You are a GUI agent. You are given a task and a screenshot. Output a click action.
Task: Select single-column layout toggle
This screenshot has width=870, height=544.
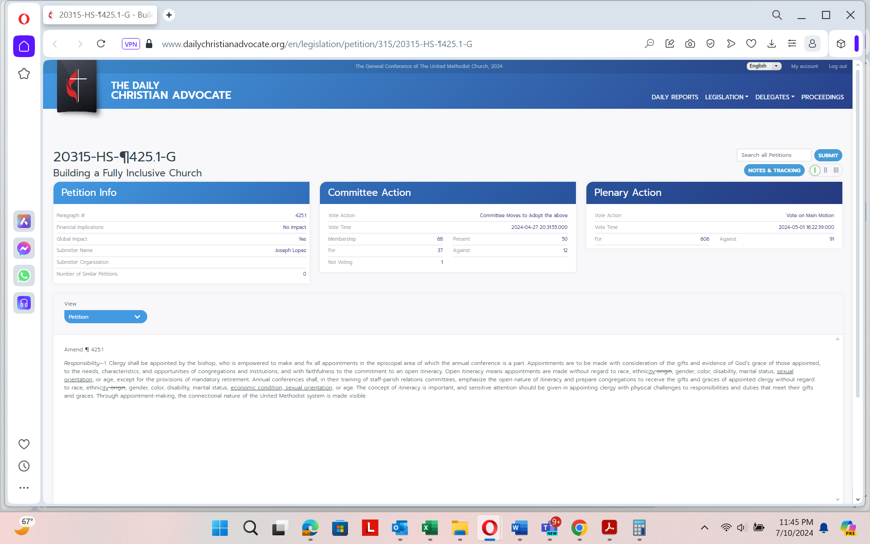click(x=815, y=170)
